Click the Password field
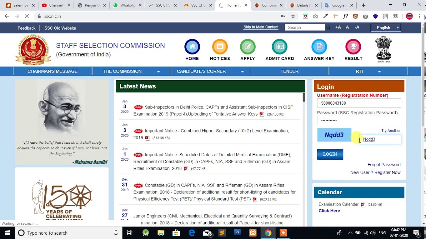The image size is (426, 239). coord(359,120)
